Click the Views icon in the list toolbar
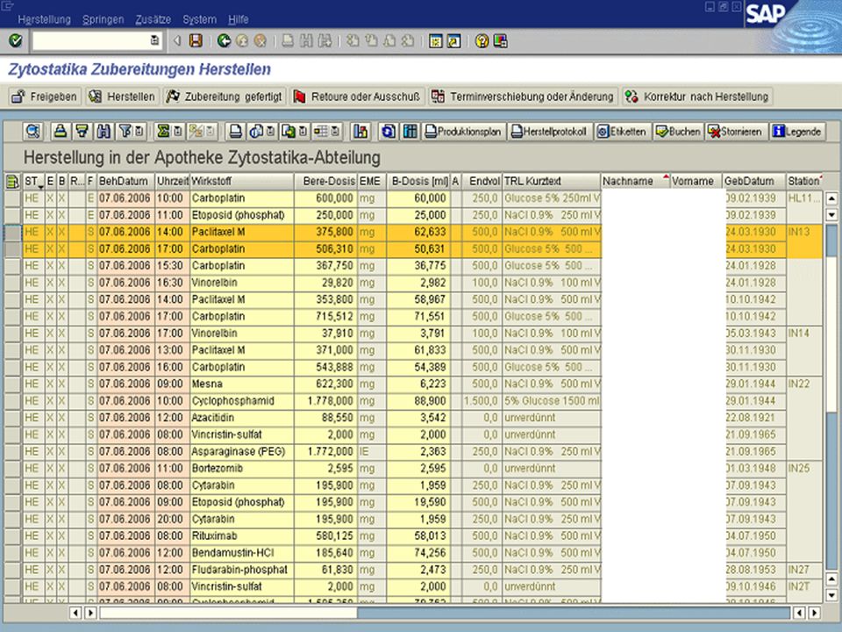 pyautogui.click(x=257, y=131)
